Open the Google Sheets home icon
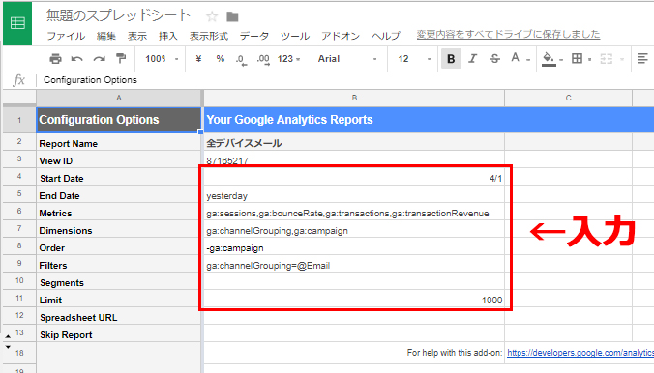The height and width of the screenshot is (373, 654). tap(17, 23)
